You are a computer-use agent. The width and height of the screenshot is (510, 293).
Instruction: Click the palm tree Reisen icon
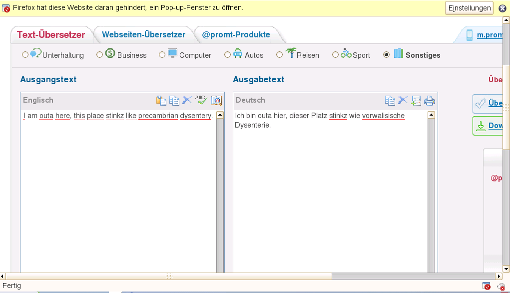[x=291, y=52]
